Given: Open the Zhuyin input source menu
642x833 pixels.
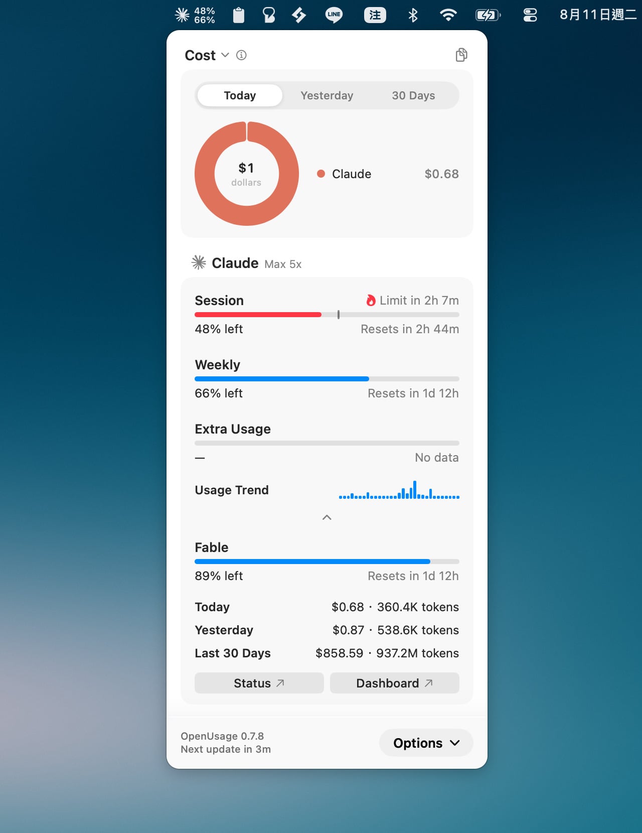Looking at the screenshot, I should [x=375, y=15].
